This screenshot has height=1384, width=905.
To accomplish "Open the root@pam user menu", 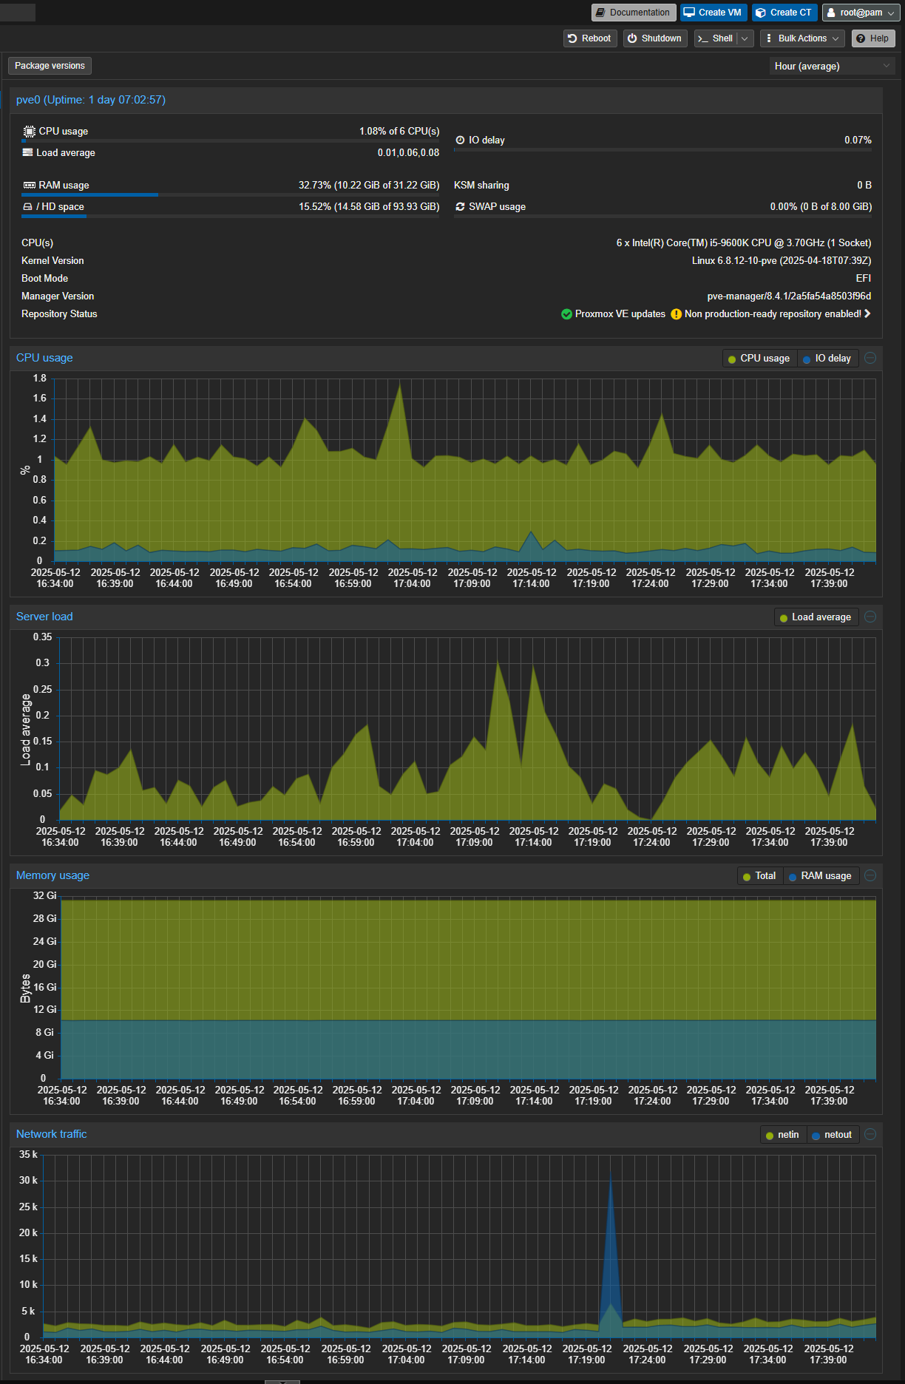I will (x=860, y=13).
